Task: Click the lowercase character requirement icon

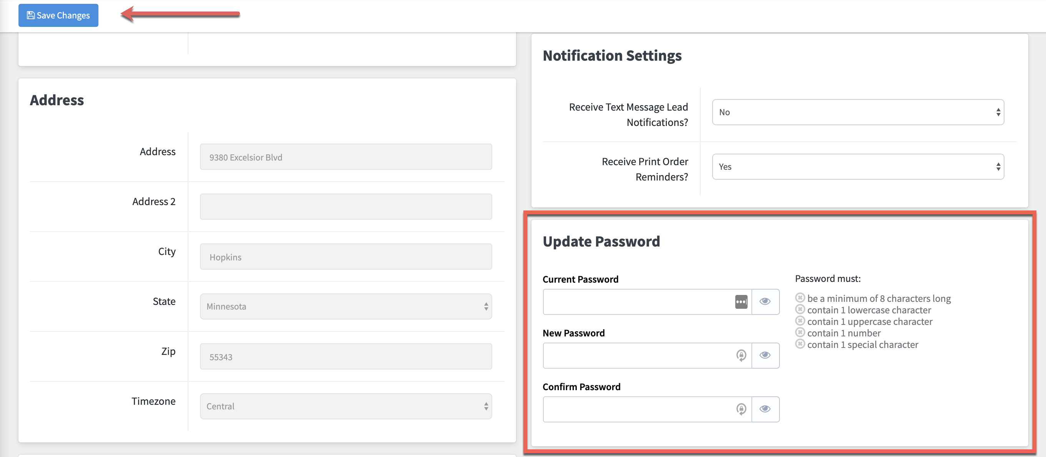Action: (x=799, y=310)
